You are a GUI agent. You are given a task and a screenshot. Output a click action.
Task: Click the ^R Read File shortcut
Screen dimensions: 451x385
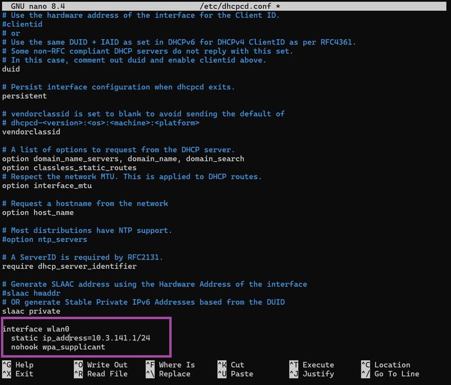(x=100, y=374)
